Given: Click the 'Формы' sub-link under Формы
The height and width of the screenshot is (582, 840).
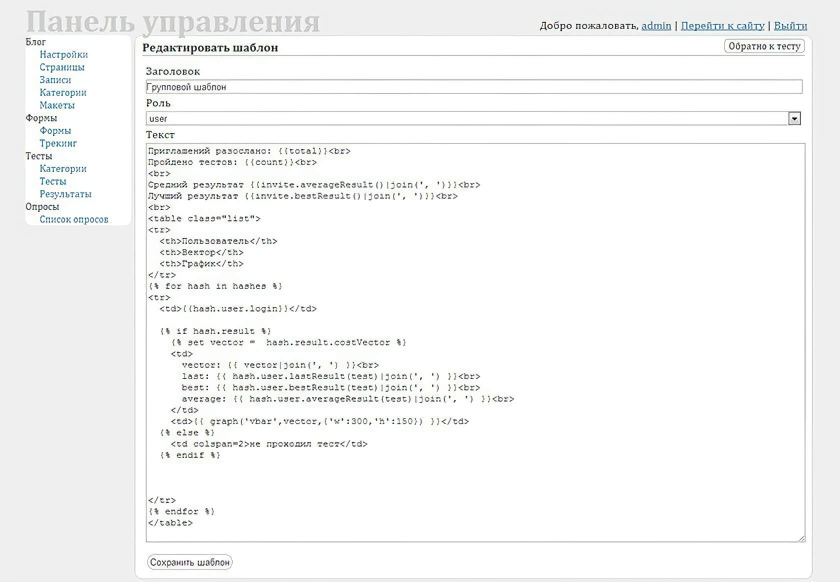Looking at the screenshot, I should click(55, 130).
